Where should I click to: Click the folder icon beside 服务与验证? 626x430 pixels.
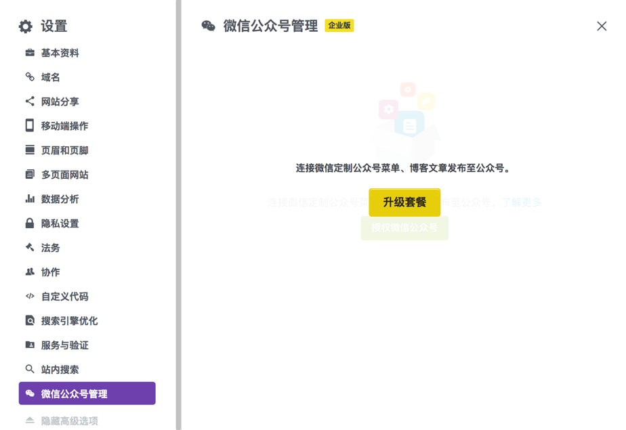coord(30,345)
